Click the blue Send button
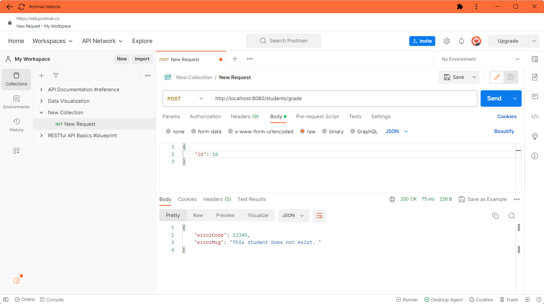 click(x=494, y=98)
